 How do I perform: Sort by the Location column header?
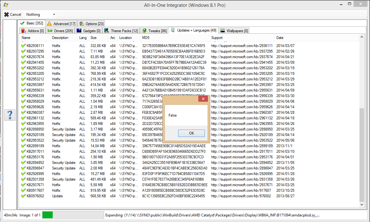coord(129,38)
